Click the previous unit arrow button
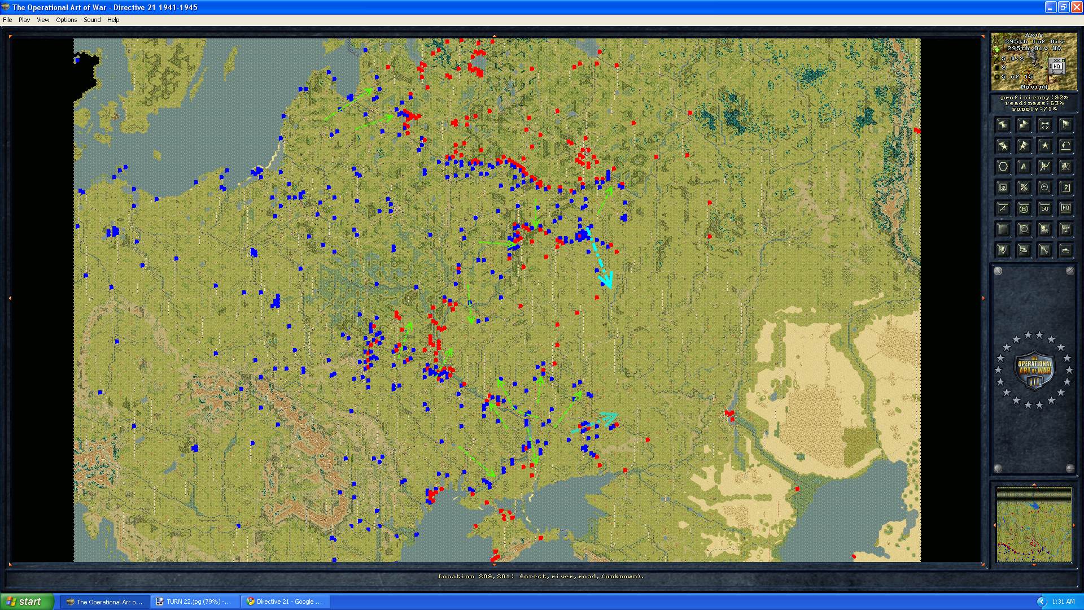1084x610 pixels. 1003,125
